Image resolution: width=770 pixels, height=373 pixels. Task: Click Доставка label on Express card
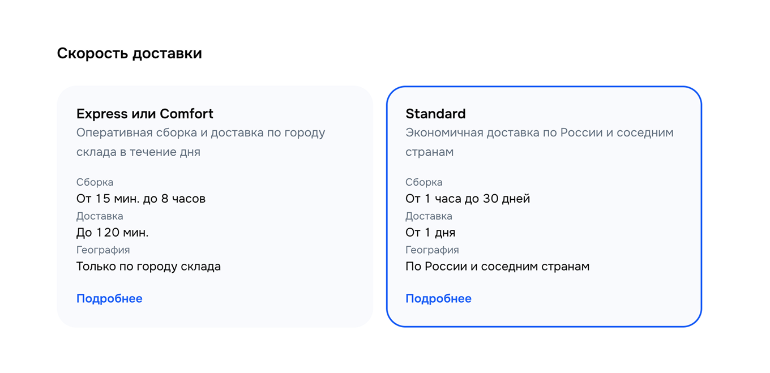click(x=100, y=216)
